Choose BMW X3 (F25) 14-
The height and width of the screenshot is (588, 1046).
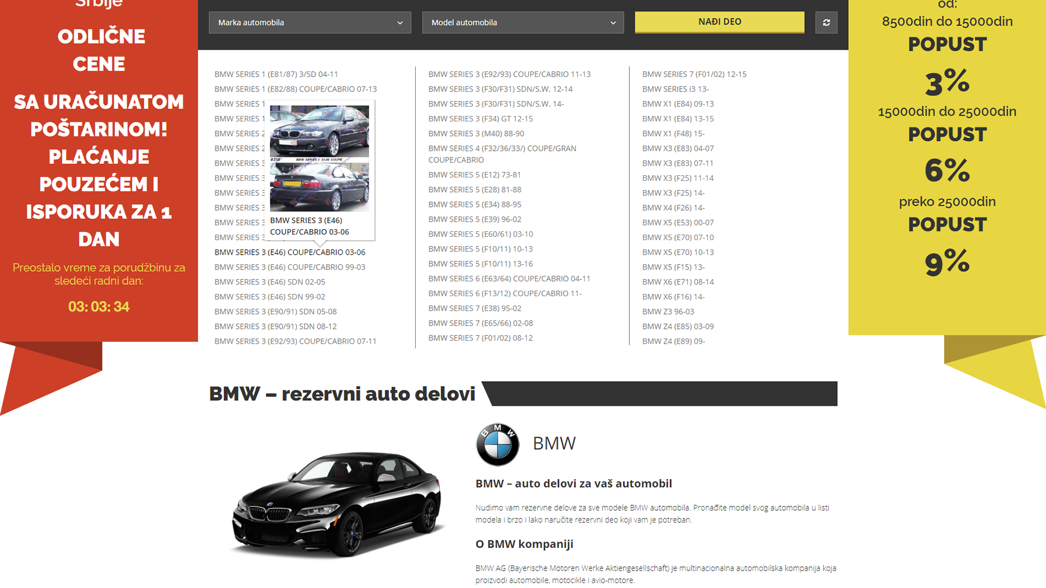coord(673,193)
